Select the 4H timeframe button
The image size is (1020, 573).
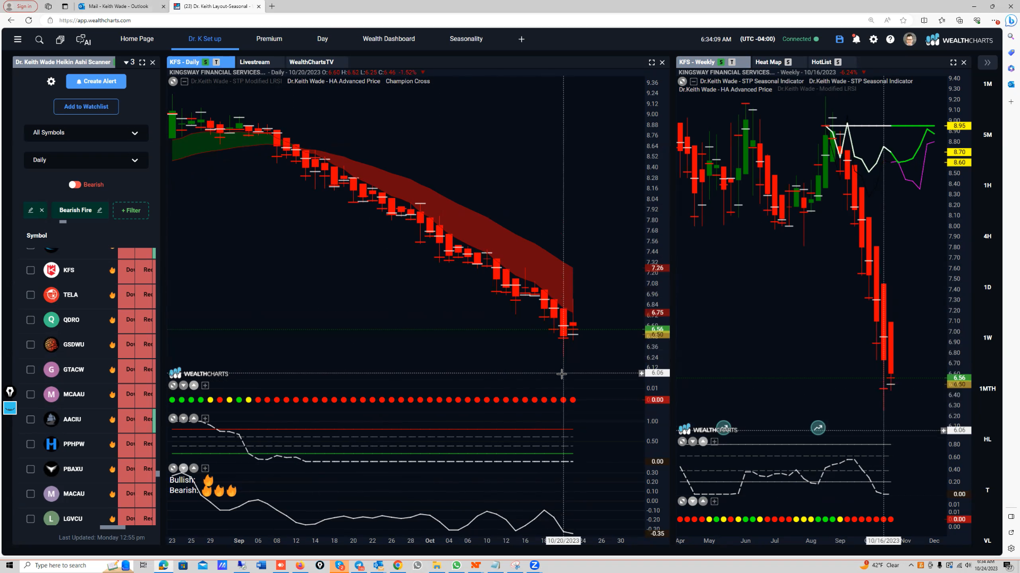(988, 237)
